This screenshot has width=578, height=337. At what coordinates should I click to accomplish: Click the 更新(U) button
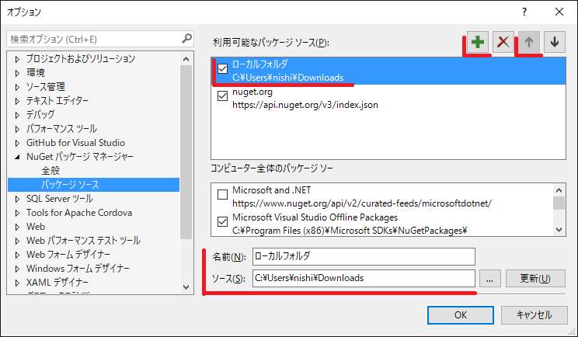click(x=535, y=278)
